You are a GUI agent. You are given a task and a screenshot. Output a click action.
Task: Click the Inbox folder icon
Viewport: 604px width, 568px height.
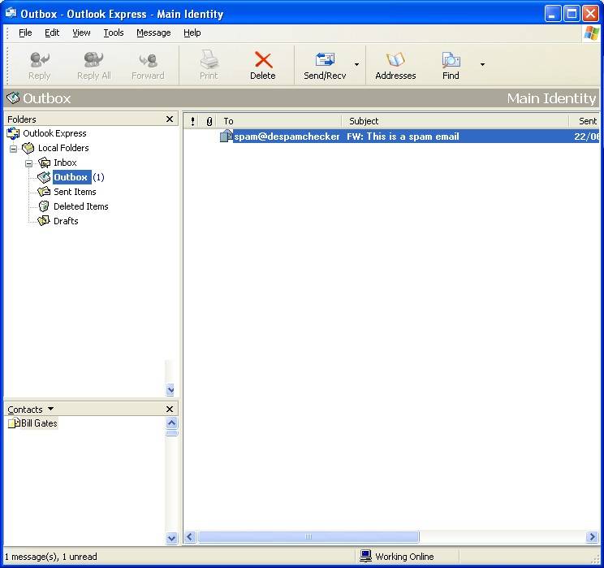[x=44, y=163]
